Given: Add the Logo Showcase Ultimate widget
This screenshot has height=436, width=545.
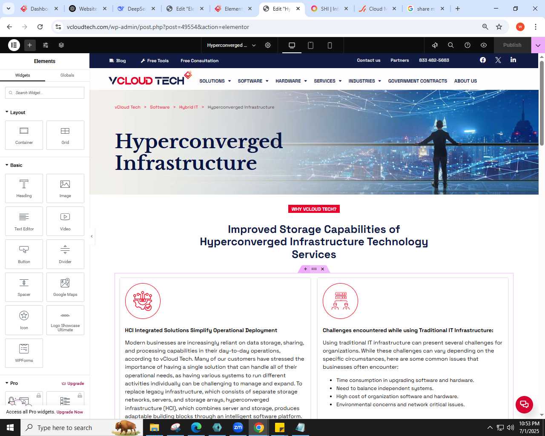Looking at the screenshot, I should [x=65, y=320].
